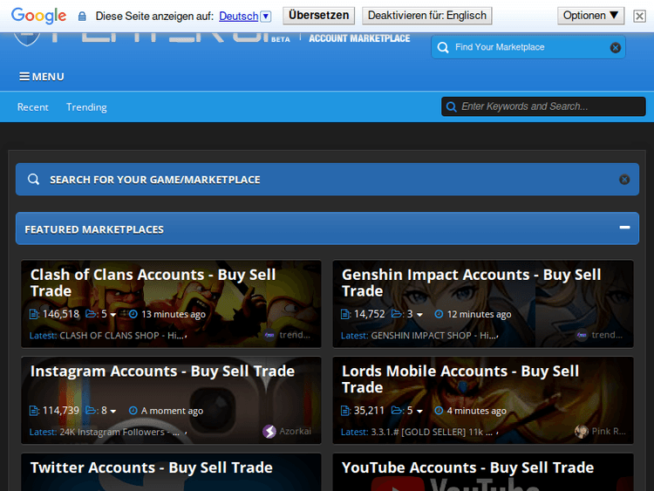Click Pink R user avatar
The height and width of the screenshot is (491, 654).
[x=582, y=432]
